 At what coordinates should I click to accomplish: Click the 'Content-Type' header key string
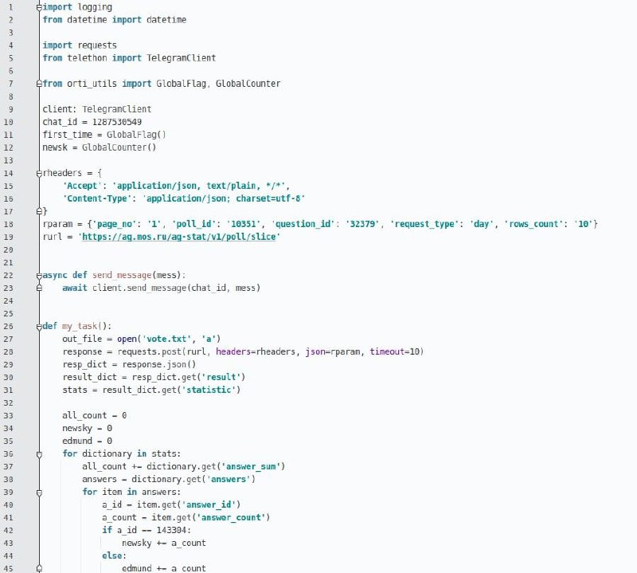pos(96,198)
